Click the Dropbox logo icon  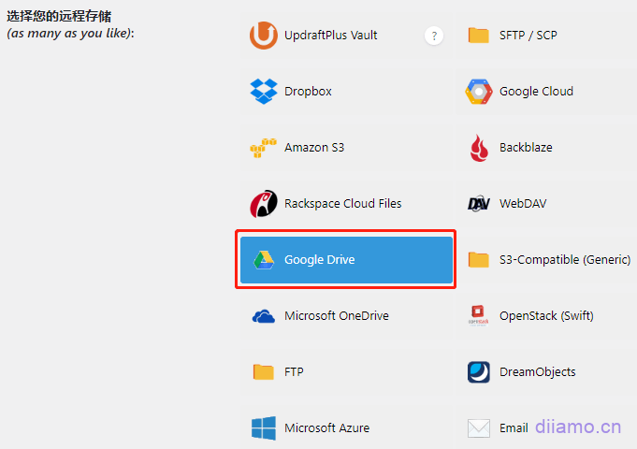point(263,92)
